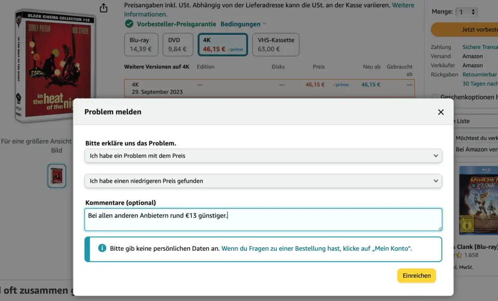This screenshot has height=301, width=498.
Task: Click the product cover thumbnail
Action: [x=57, y=176]
